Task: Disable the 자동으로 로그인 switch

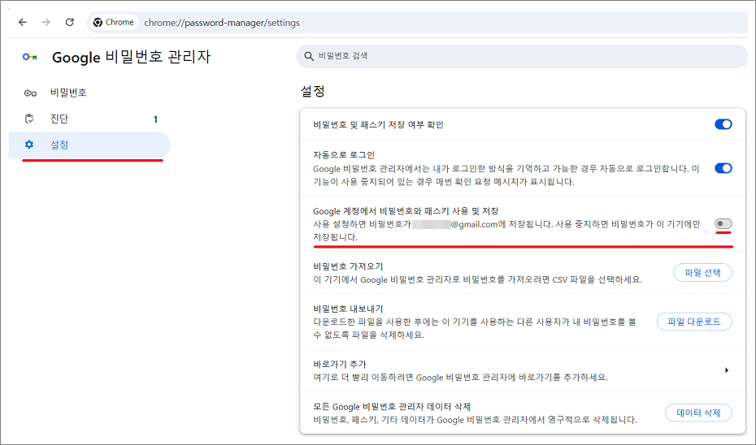Action: [x=723, y=168]
